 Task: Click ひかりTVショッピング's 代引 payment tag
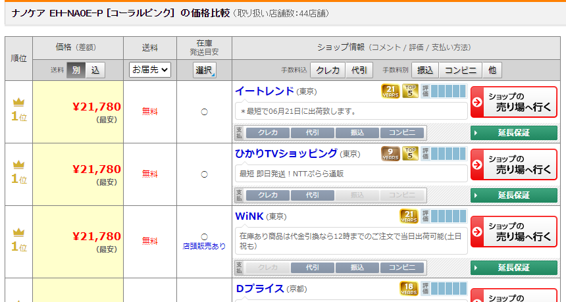click(312, 195)
